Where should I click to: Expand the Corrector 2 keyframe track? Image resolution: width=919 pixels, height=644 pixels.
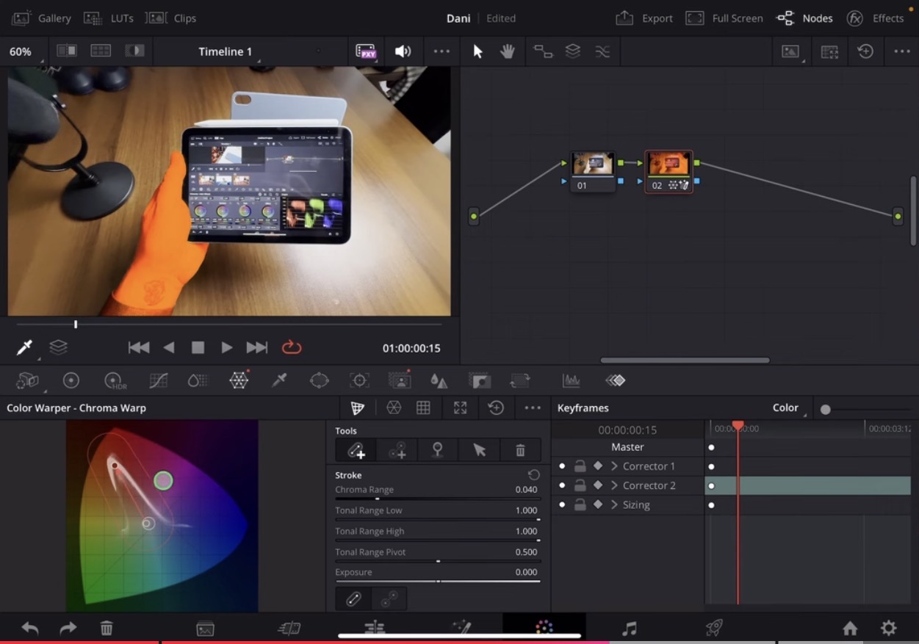(614, 485)
